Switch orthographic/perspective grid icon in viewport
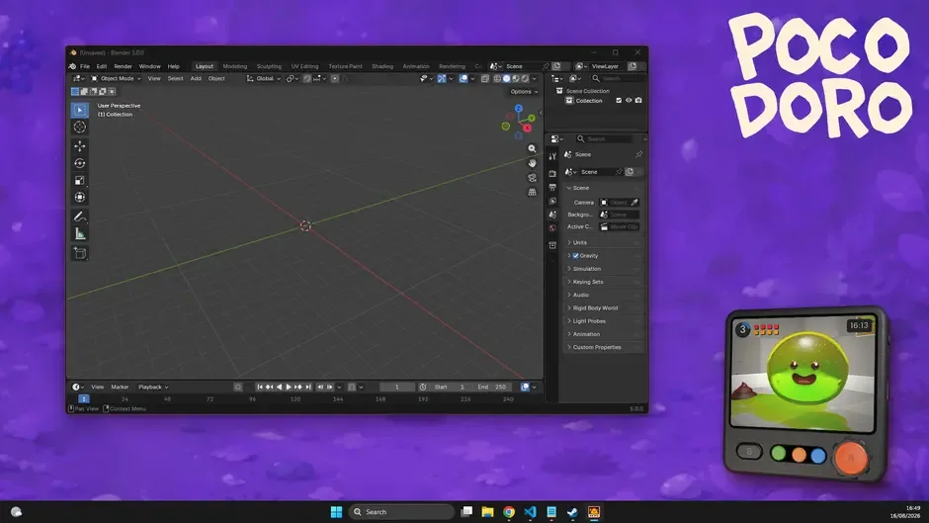 tap(532, 192)
